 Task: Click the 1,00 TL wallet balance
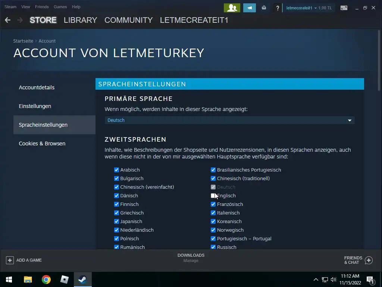click(x=325, y=8)
